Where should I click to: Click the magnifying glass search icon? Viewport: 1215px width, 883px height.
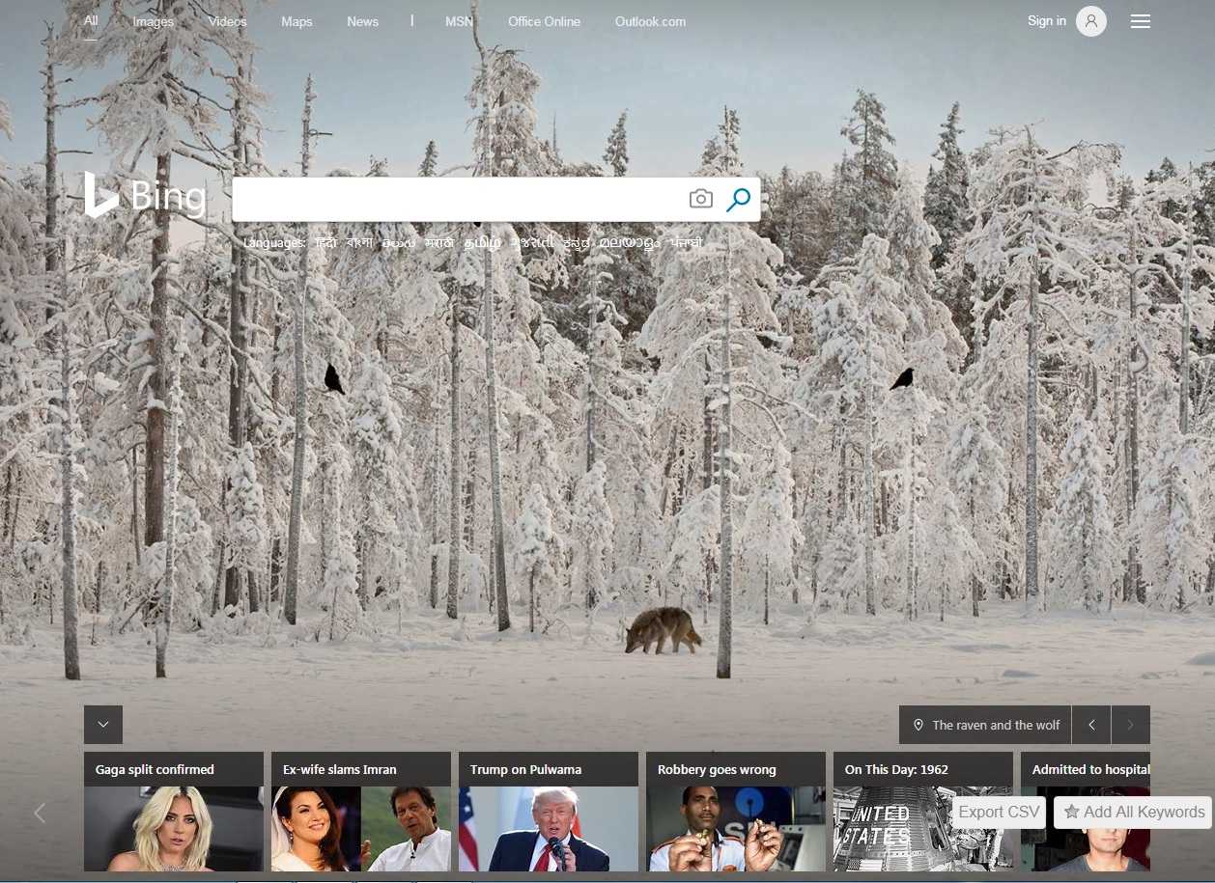(738, 200)
